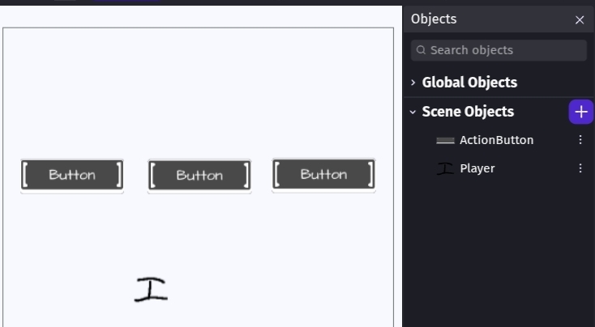Click the add new object plus button
Screen dimensions: 595x327
[x=580, y=112]
